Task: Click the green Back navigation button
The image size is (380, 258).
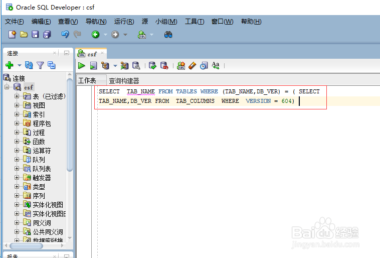Action: tap(95, 35)
